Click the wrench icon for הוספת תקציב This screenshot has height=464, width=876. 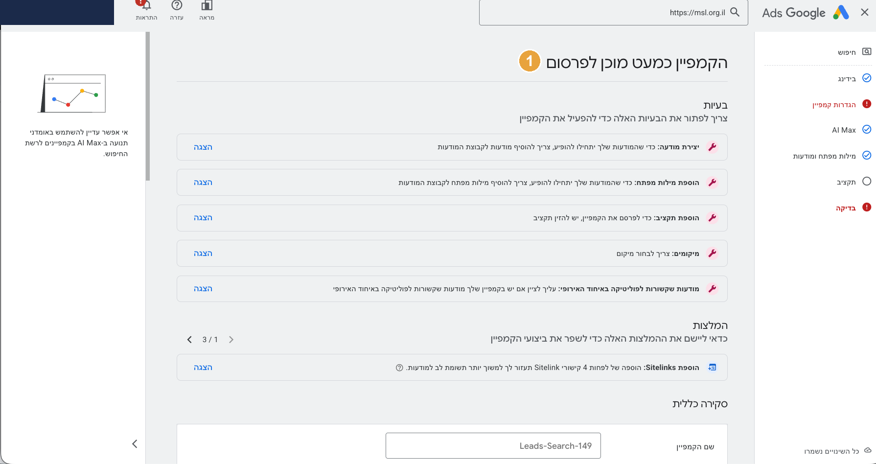[713, 218]
